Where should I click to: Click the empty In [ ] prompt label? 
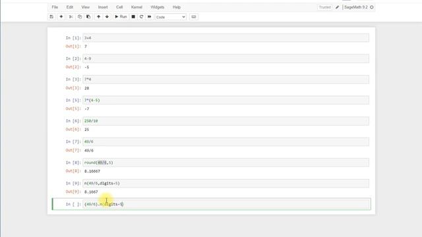[x=73, y=204]
